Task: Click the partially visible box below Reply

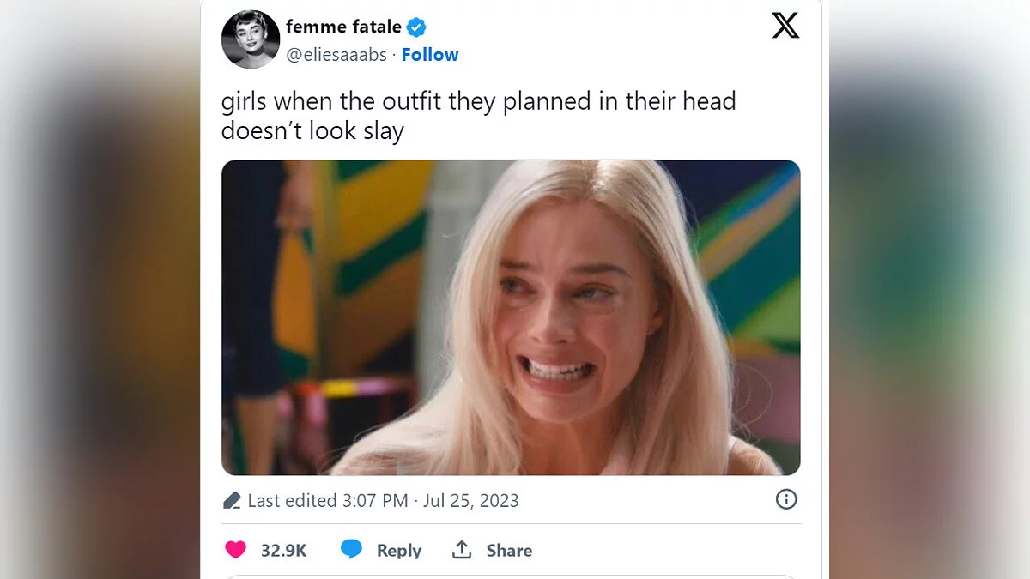Action: [511, 576]
